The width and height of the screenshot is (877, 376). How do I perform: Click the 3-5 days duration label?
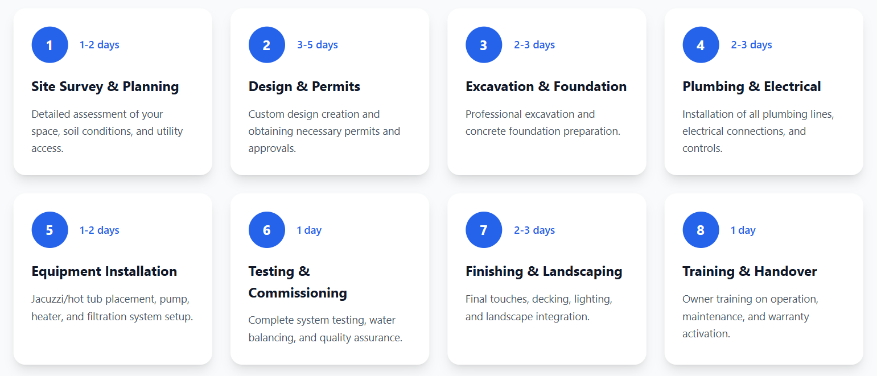tap(317, 45)
